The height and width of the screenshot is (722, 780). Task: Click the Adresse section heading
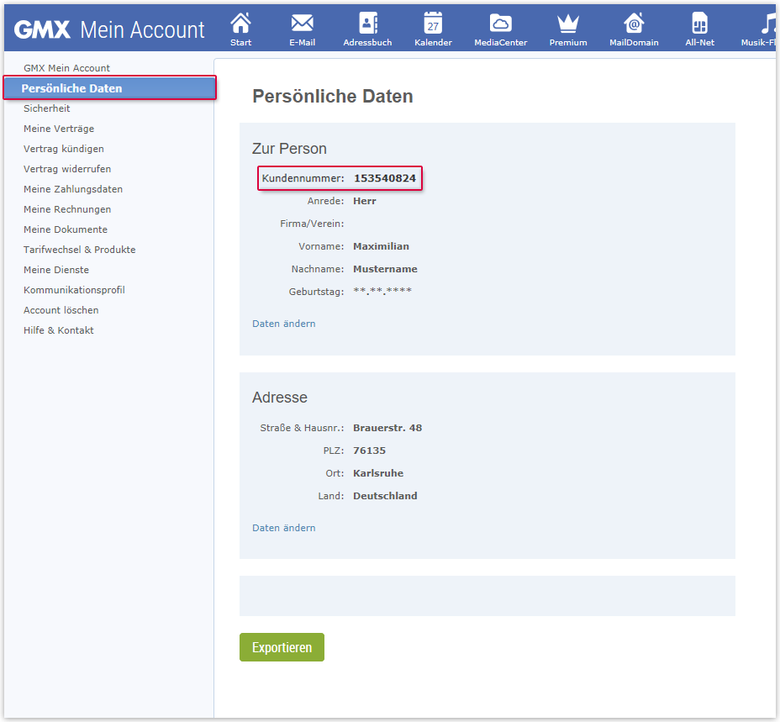[x=280, y=397]
